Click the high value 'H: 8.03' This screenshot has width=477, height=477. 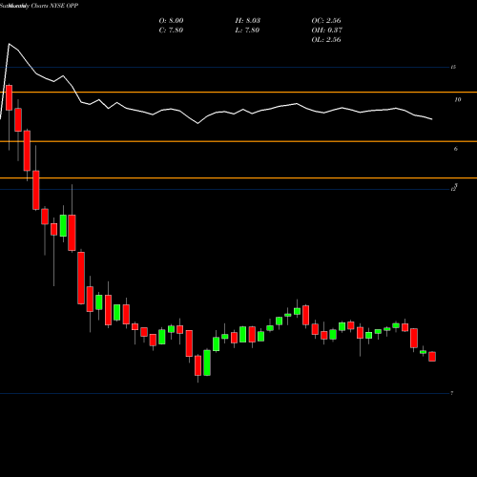click(248, 21)
